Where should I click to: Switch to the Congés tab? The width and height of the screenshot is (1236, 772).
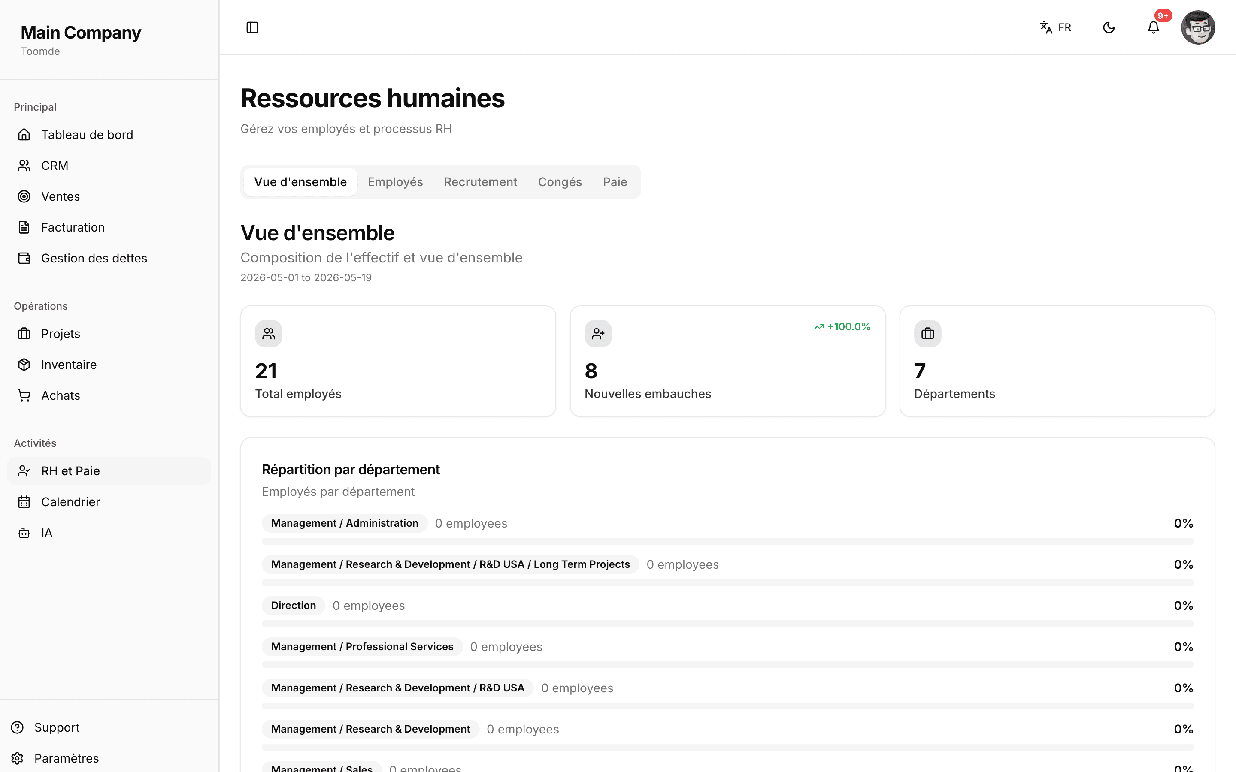click(x=560, y=182)
